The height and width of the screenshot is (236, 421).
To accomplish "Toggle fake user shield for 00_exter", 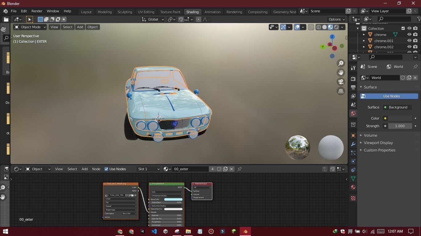I will [219, 169].
